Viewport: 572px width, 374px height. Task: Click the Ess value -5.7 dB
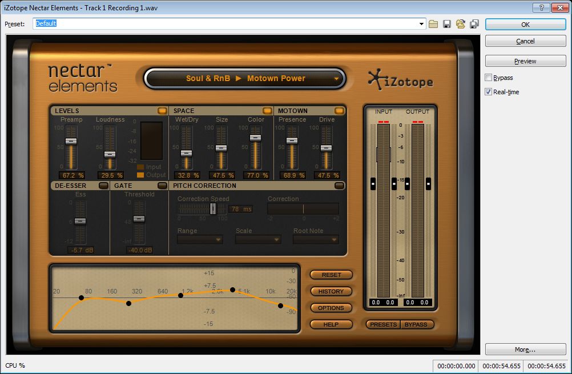(82, 250)
